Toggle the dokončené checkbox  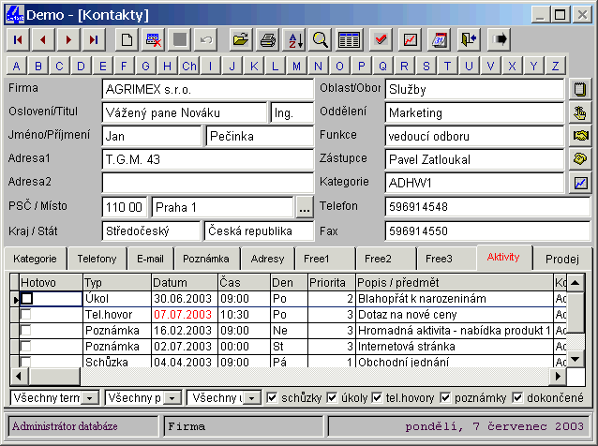pyautogui.click(x=516, y=398)
